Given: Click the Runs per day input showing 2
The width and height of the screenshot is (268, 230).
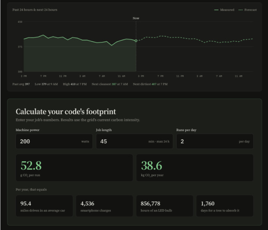Looking at the screenshot, I should [x=215, y=141].
